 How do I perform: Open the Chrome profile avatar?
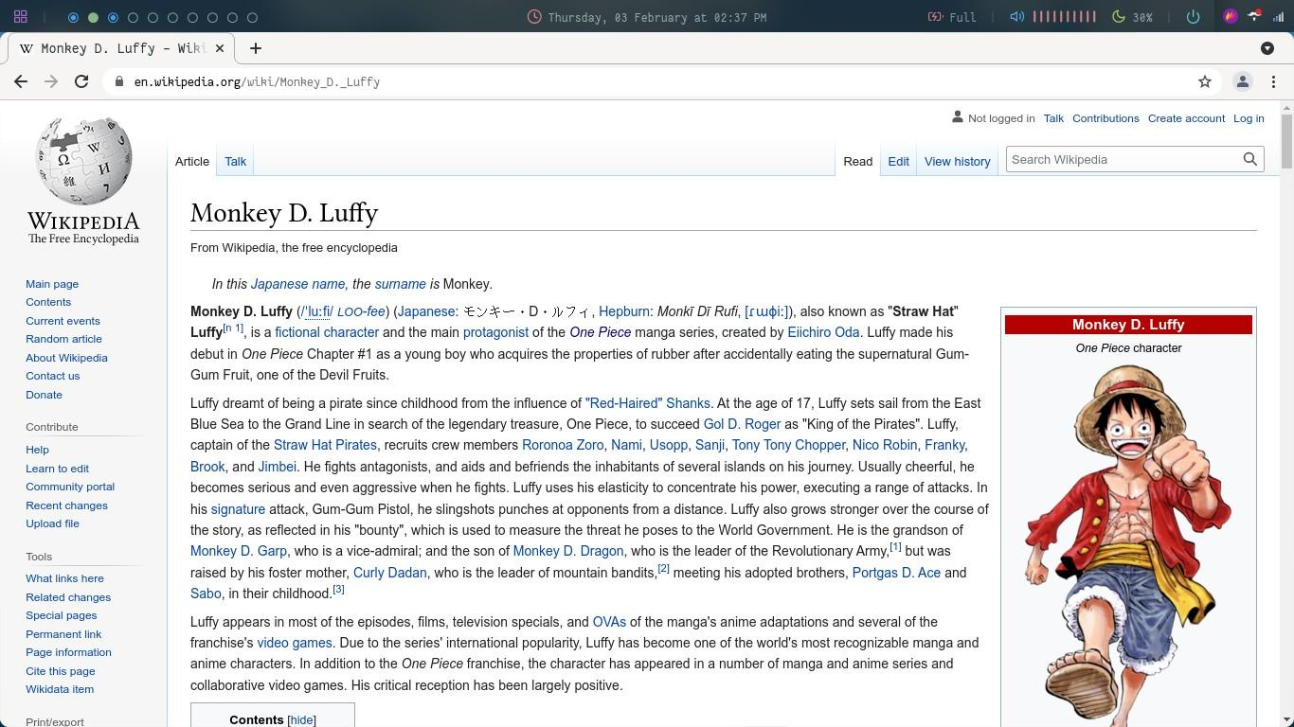click(x=1243, y=82)
